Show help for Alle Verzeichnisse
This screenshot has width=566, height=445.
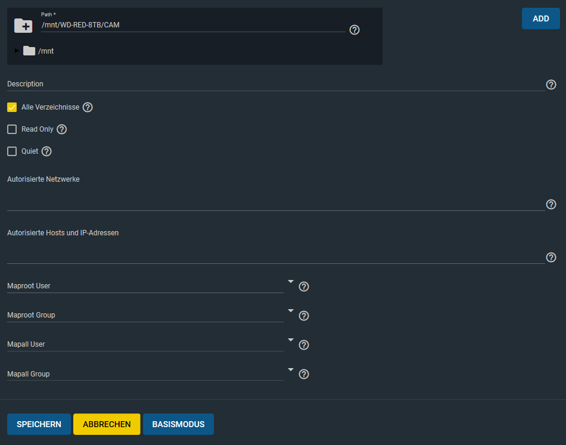[x=88, y=107]
